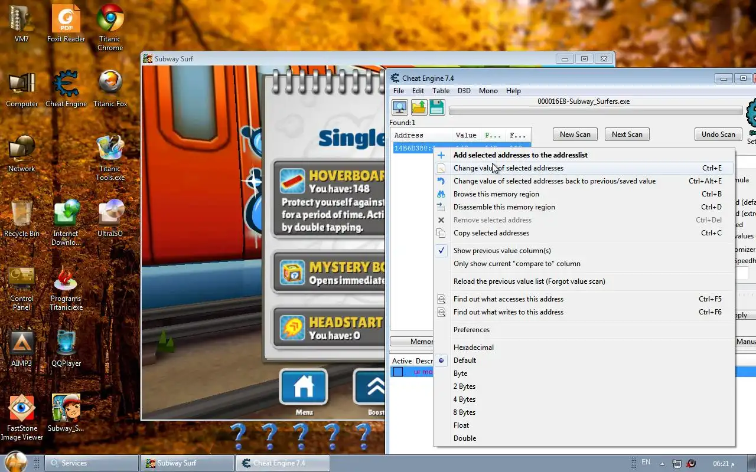This screenshot has width=756, height=472.
Task: Open the D3D menu in Cheat Engine
Action: coord(464,91)
